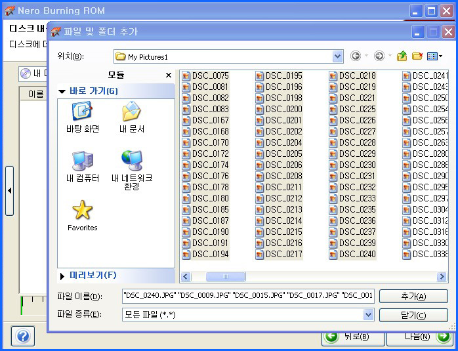Go back with the left arrow navigation icon
Image resolution: width=458 pixels, height=351 pixels.
356,56
